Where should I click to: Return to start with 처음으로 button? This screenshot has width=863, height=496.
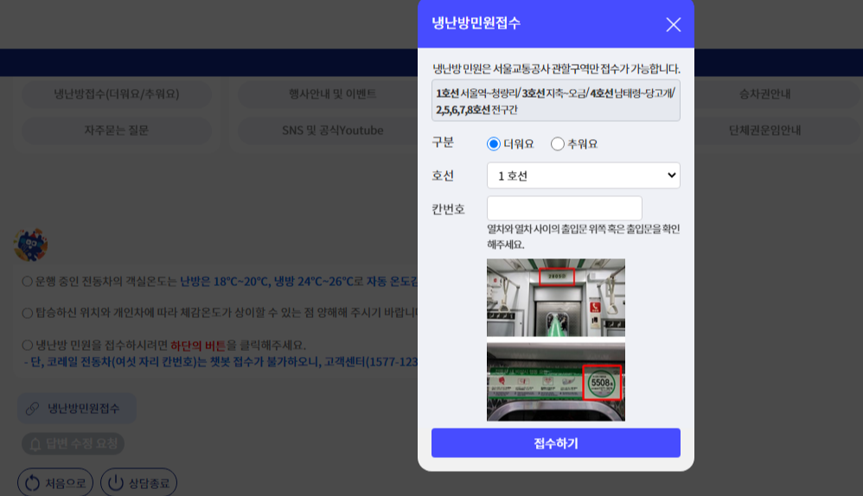(55, 483)
